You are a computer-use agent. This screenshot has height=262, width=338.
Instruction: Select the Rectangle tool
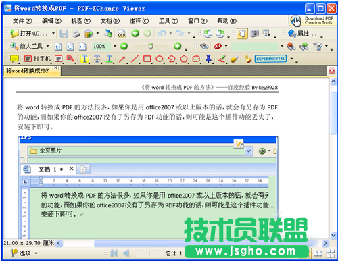(147, 59)
